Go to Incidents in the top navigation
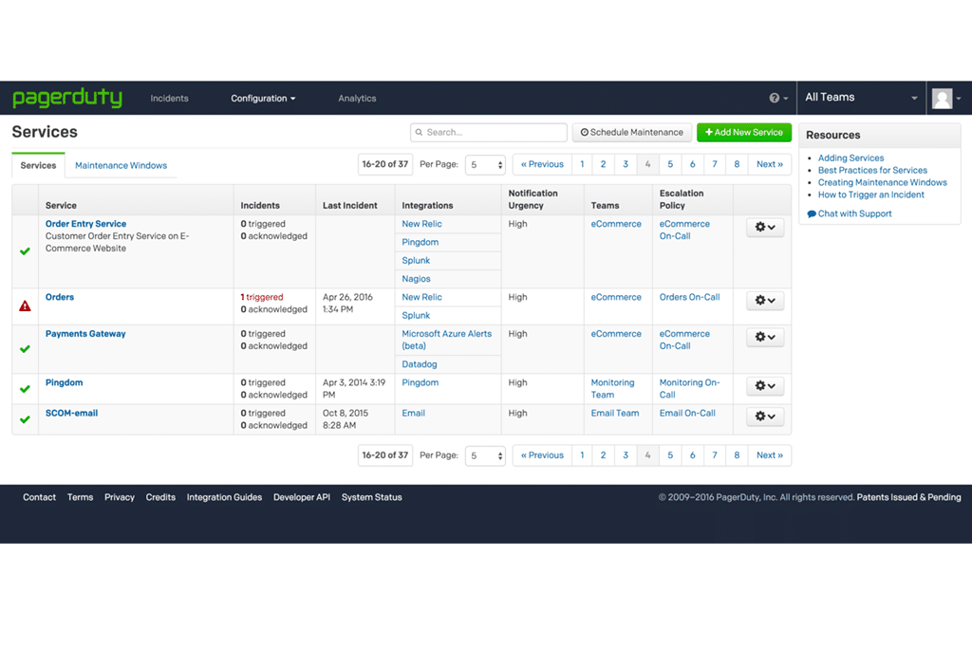Image resolution: width=972 pixels, height=648 pixels. click(169, 98)
